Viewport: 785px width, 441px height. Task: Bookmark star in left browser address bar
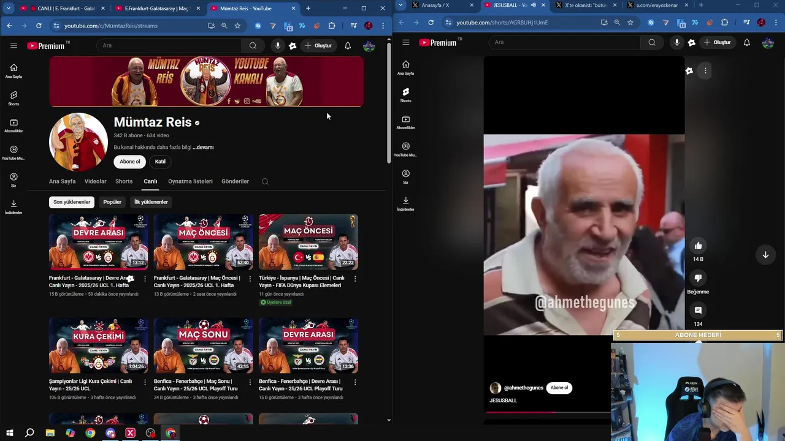coord(237,26)
